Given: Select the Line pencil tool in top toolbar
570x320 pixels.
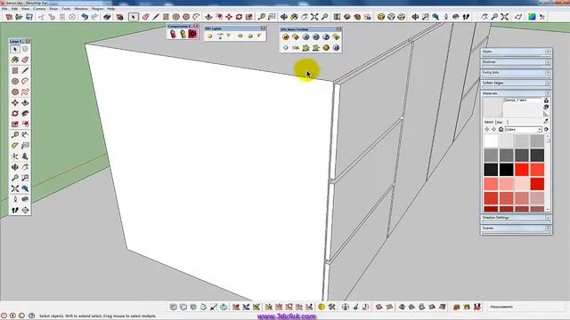Looking at the screenshot, I should 156,17.
